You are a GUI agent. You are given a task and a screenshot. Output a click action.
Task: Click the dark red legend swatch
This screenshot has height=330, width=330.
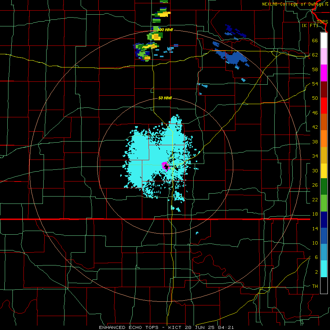324,89
